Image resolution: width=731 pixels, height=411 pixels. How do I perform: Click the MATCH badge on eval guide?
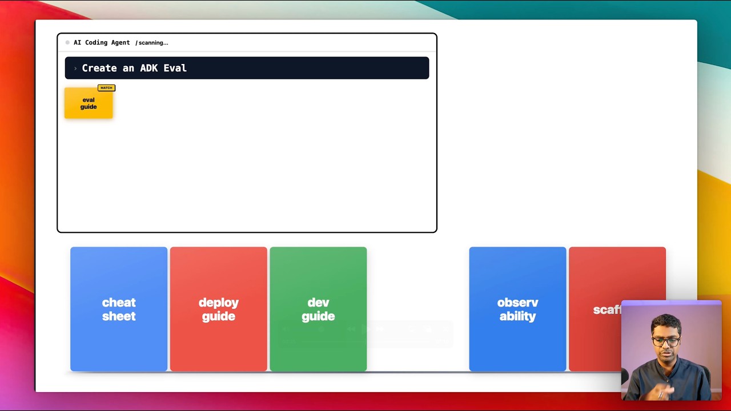(x=106, y=88)
